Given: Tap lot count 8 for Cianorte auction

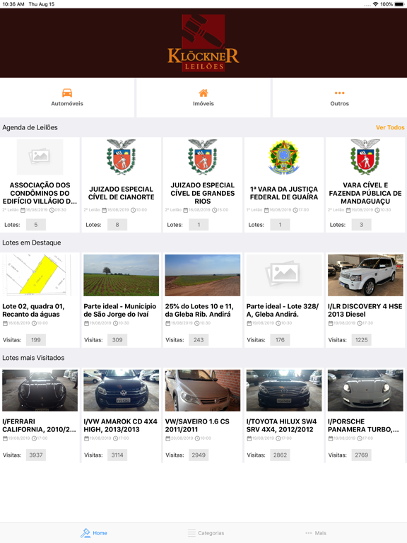Looking at the screenshot, I should [x=117, y=225].
